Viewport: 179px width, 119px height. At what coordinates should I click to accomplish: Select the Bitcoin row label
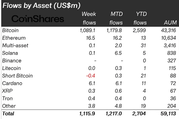[10, 30]
